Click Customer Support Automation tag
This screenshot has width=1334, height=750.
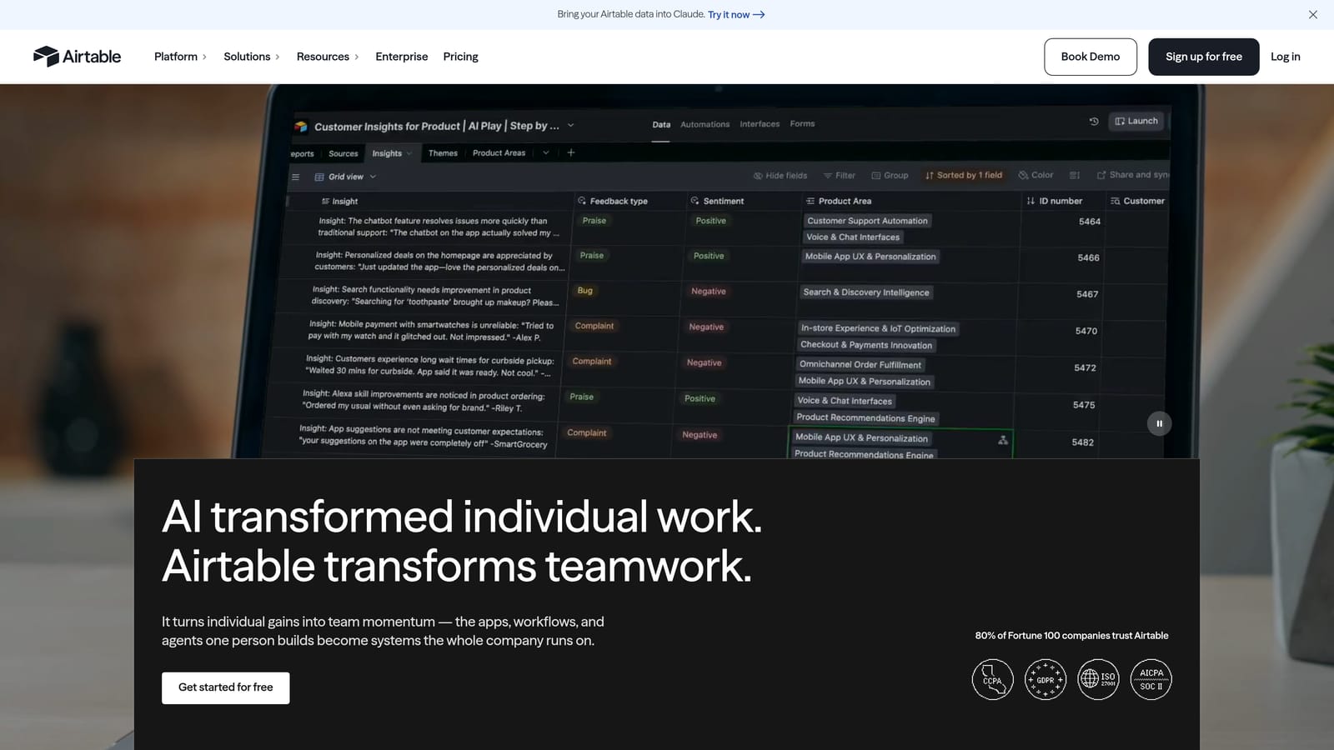click(867, 221)
